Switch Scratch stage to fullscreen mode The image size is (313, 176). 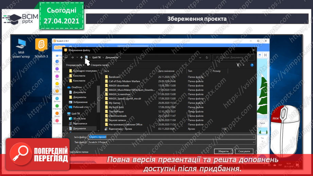click(265, 55)
